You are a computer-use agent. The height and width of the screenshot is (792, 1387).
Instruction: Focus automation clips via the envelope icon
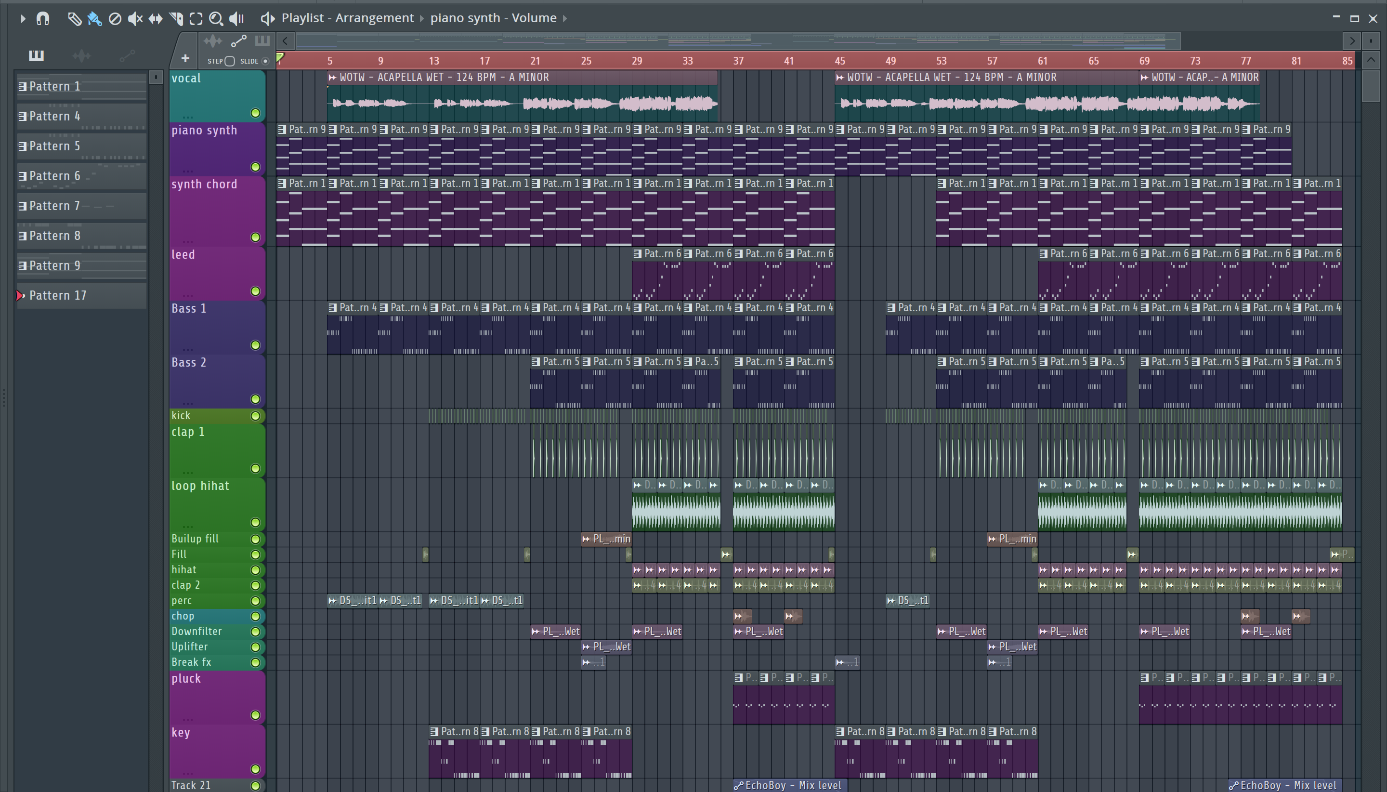pos(239,41)
